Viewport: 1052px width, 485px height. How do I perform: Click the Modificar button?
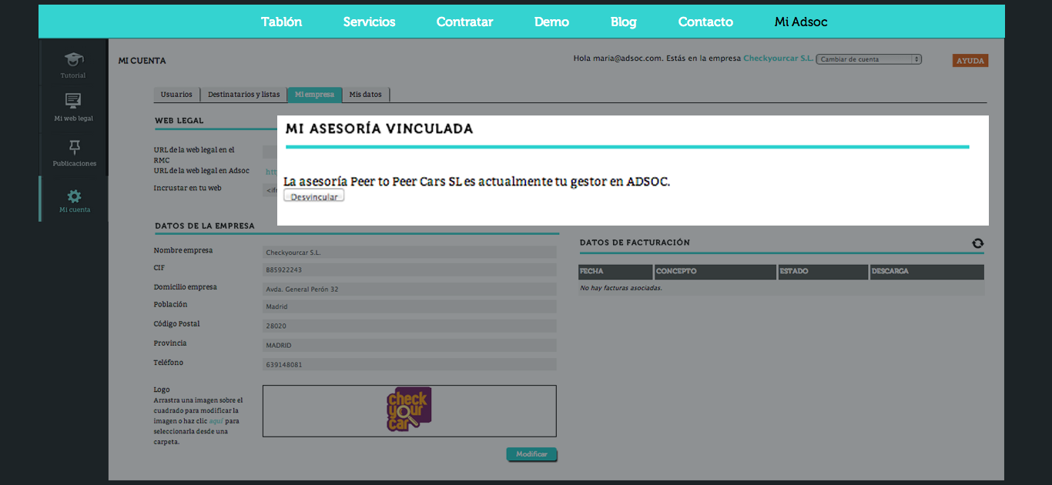[531, 454]
